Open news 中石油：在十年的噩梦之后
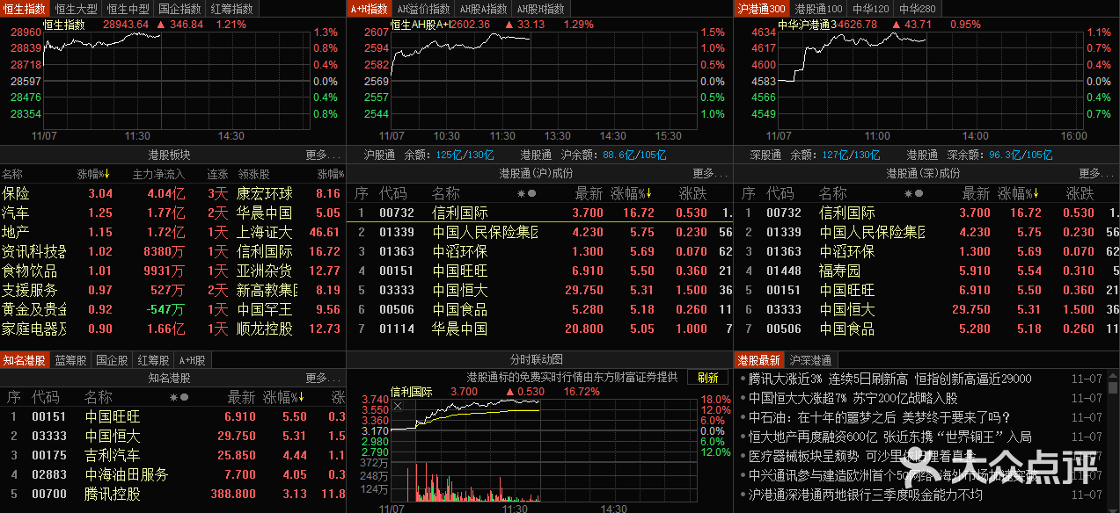The height and width of the screenshot is (513, 1120). pyautogui.click(x=880, y=417)
